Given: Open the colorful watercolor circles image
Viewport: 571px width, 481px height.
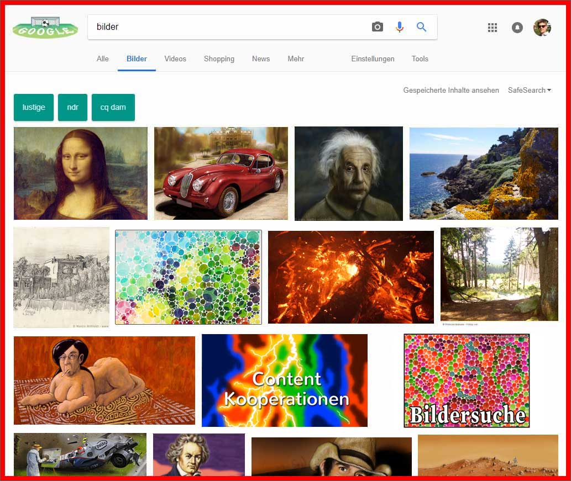Looking at the screenshot, I should pyautogui.click(x=188, y=277).
